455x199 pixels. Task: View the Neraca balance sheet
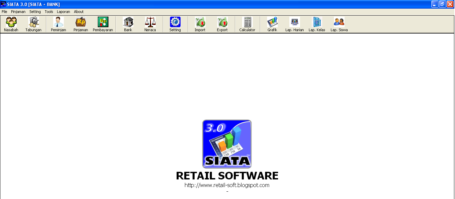click(150, 23)
